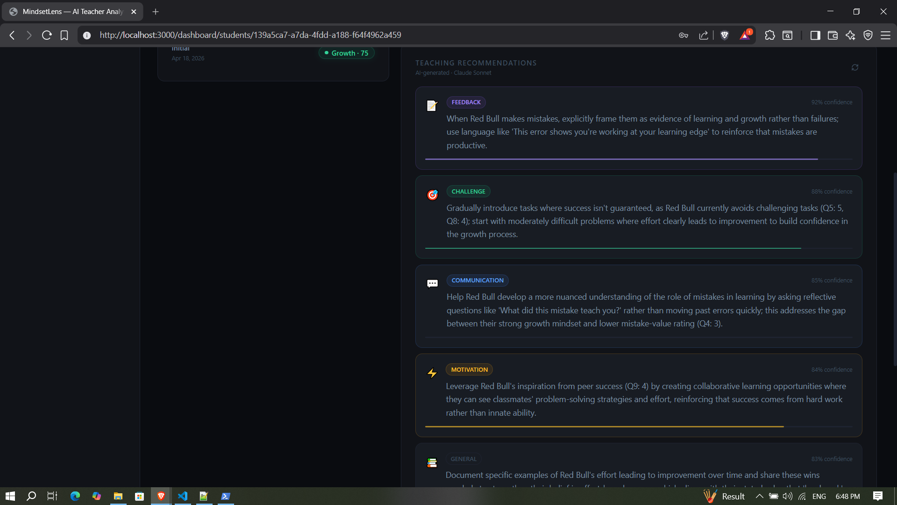This screenshot has height=505, width=897.
Task: Click the Feedback memo icon
Action: pyautogui.click(x=432, y=106)
